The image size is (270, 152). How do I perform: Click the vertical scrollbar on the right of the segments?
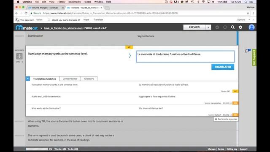(238, 89)
